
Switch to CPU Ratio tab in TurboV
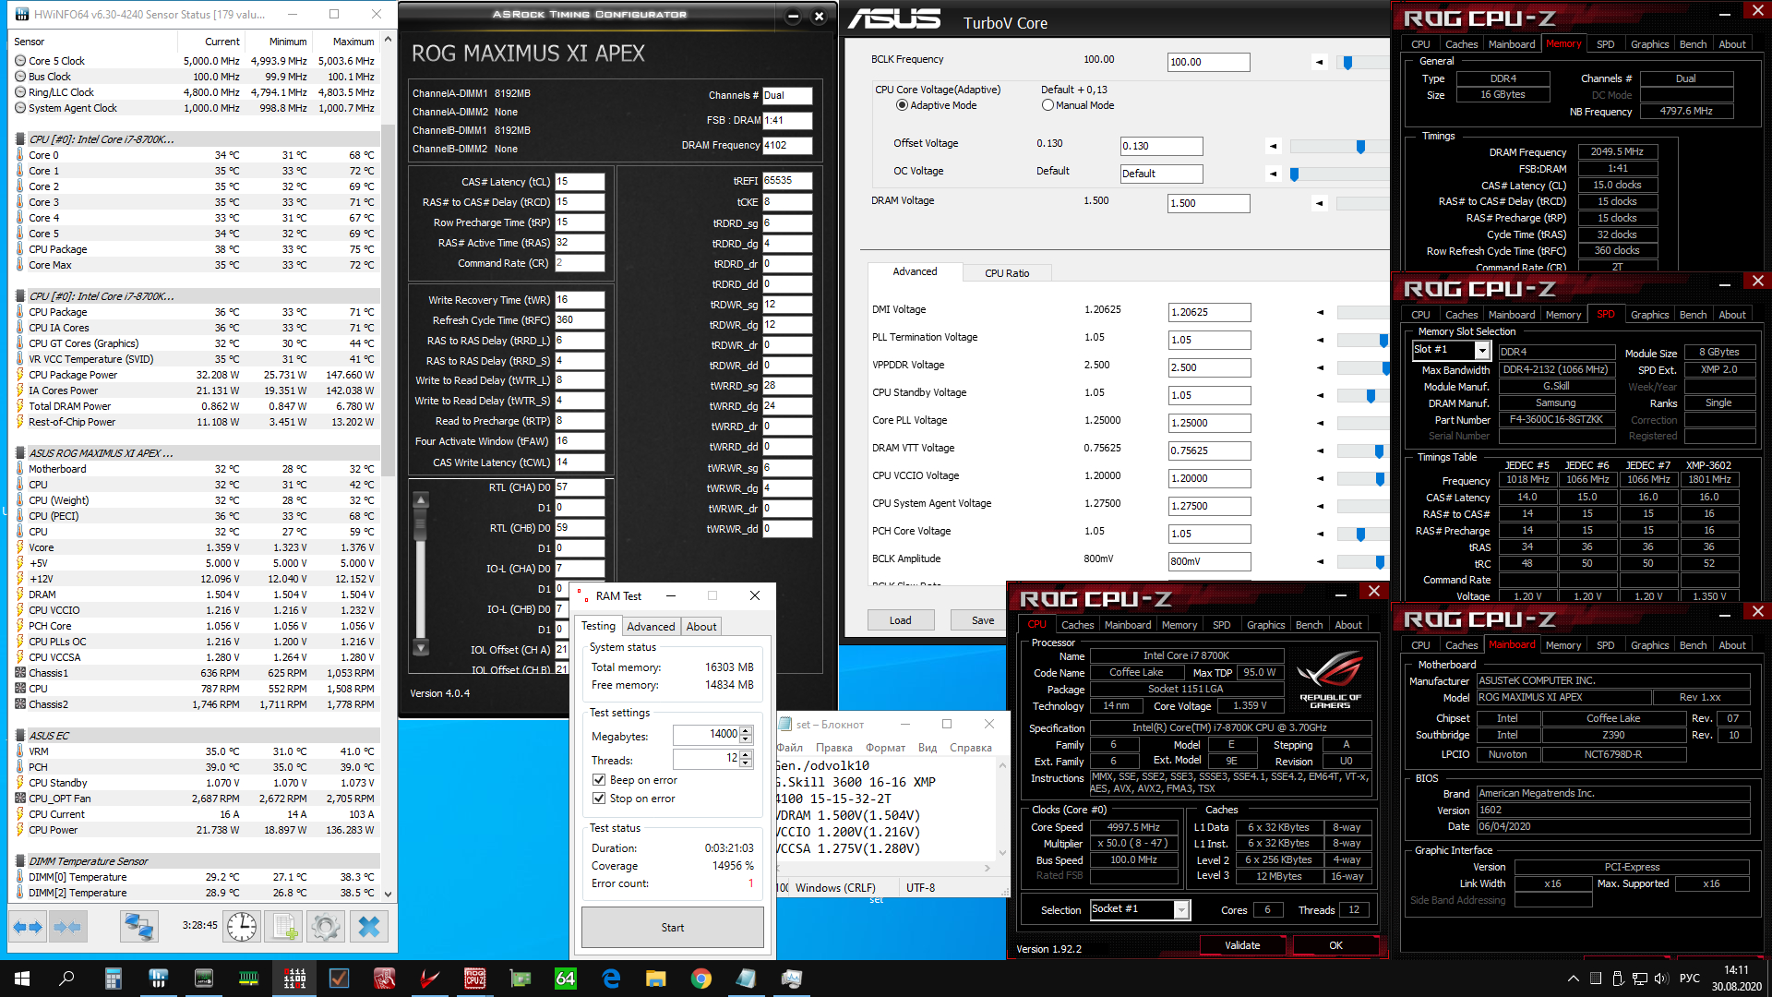pos(1006,273)
